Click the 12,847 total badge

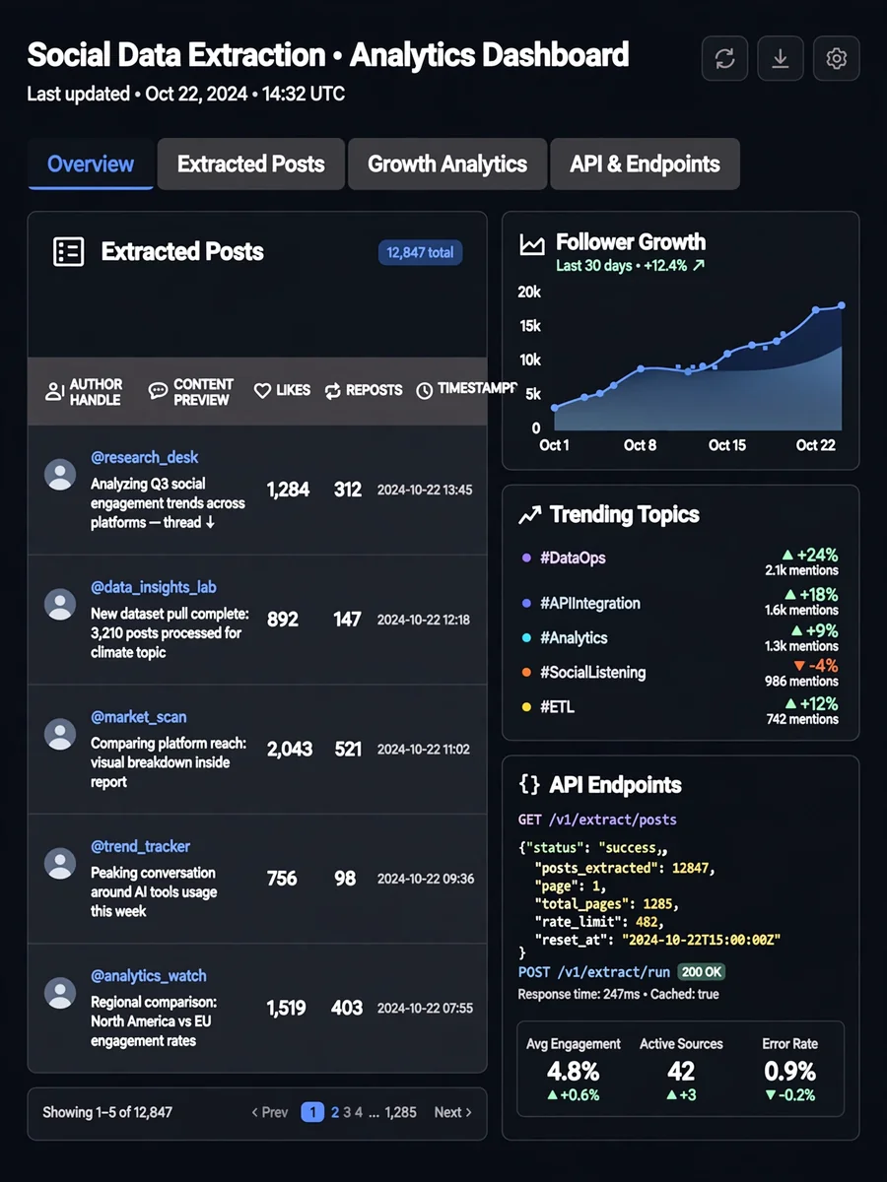(420, 253)
